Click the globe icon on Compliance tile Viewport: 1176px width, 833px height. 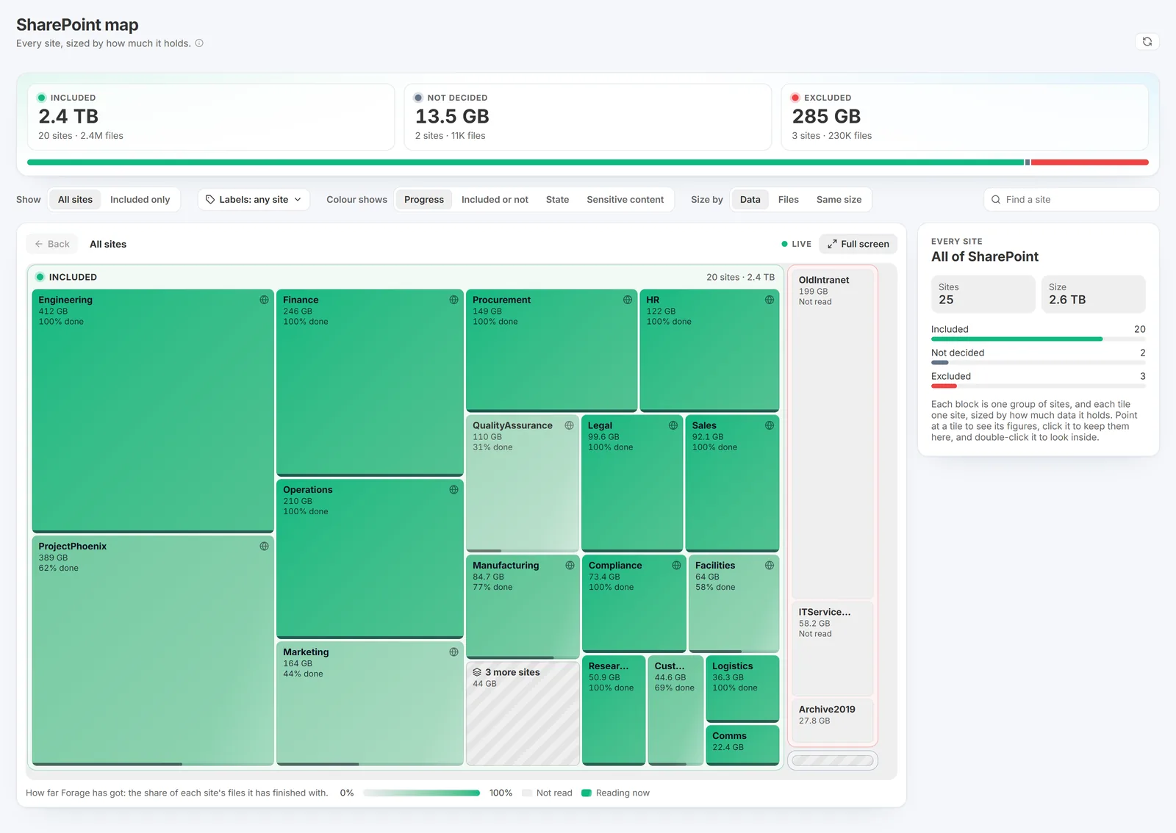click(676, 565)
